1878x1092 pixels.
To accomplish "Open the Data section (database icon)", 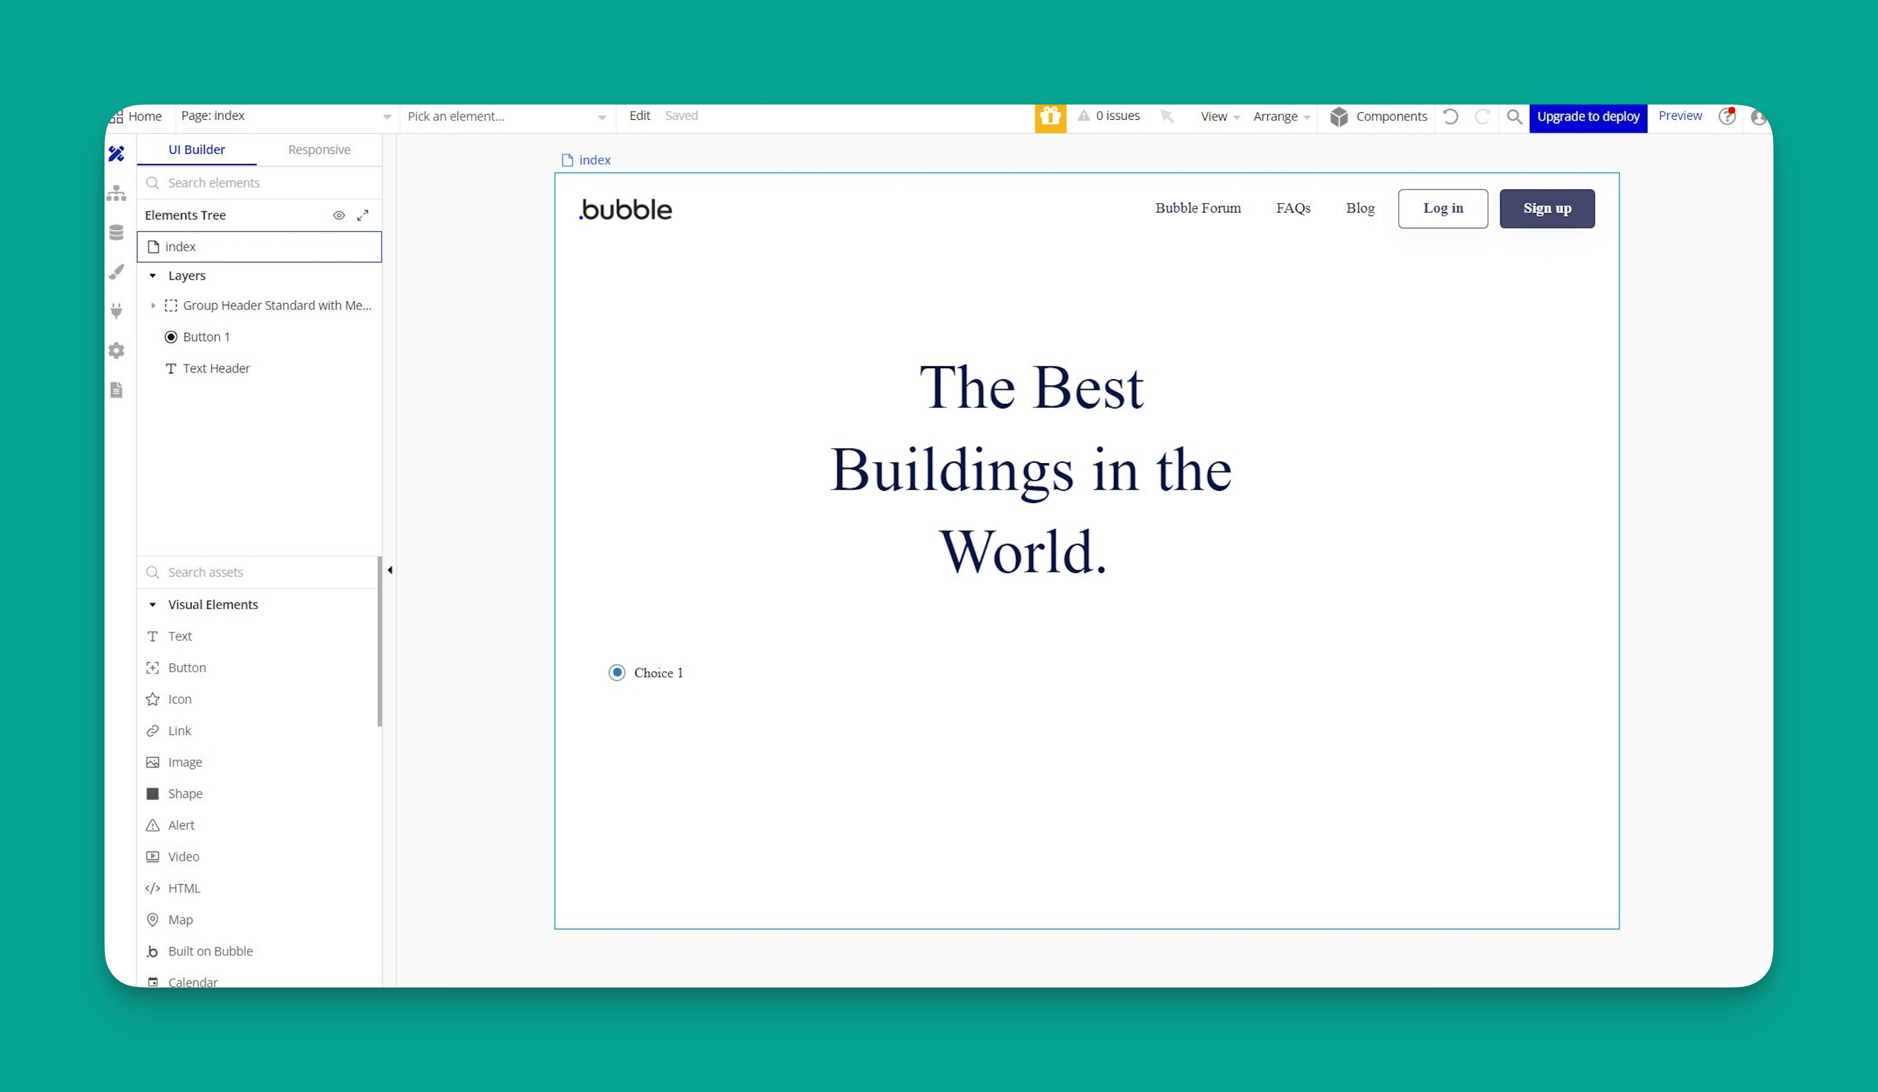I will (x=117, y=232).
